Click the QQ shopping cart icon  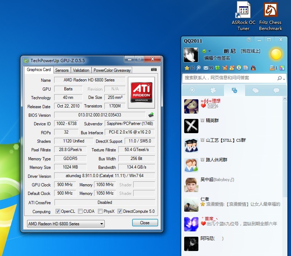225,68
